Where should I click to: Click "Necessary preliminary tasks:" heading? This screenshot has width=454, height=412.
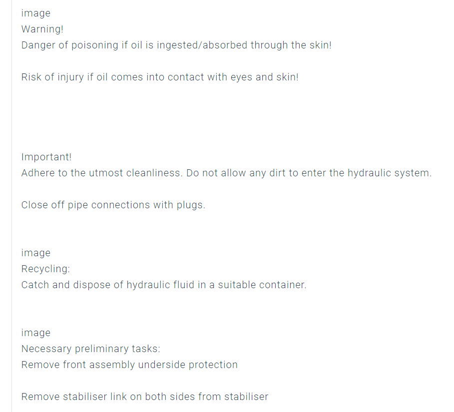(x=90, y=349)
